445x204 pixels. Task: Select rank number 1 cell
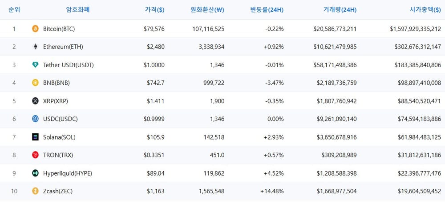click(x=14, y=29)
